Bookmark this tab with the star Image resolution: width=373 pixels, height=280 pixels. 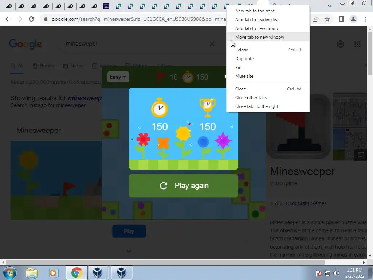(327, 19)
